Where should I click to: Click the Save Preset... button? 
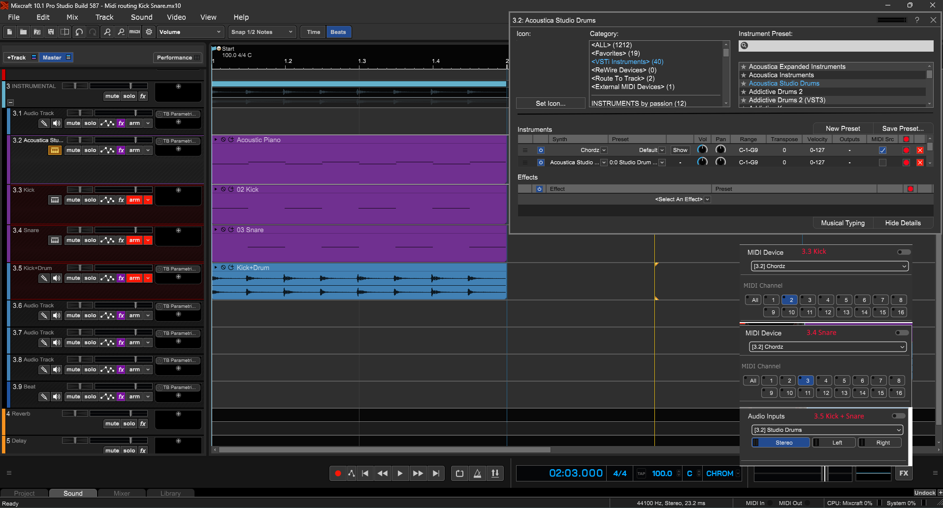click(903, 128)
